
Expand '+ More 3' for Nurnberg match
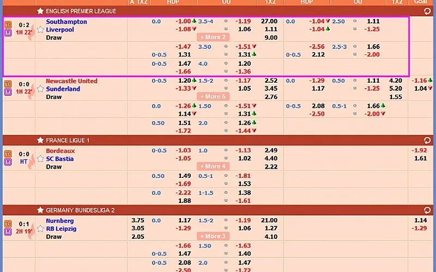tap(213, 237)
